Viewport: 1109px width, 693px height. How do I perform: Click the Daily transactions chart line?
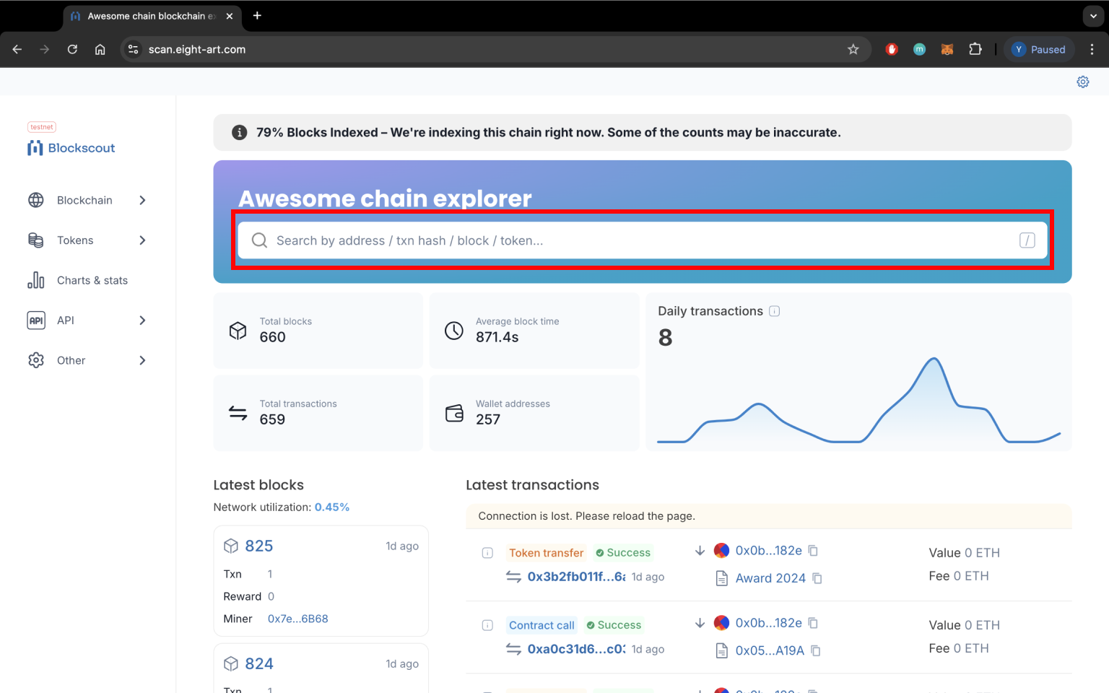tap(858, 401)
